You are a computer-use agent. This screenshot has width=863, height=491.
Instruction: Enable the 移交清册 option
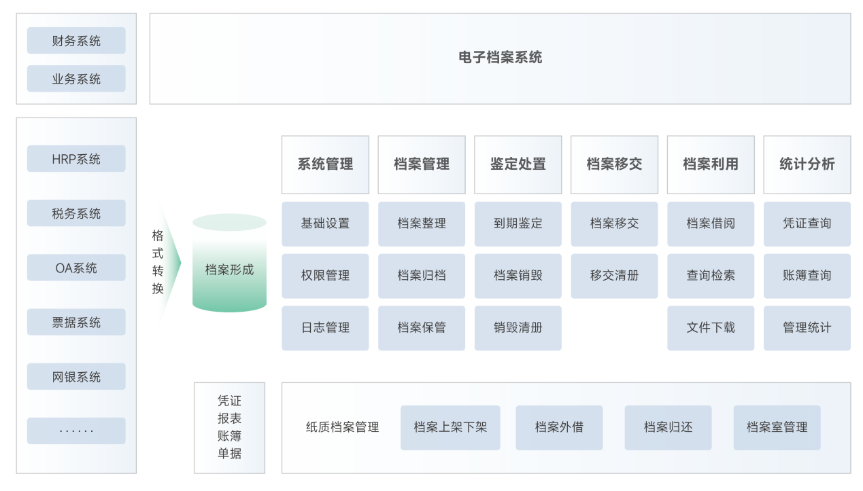(614, 276)
